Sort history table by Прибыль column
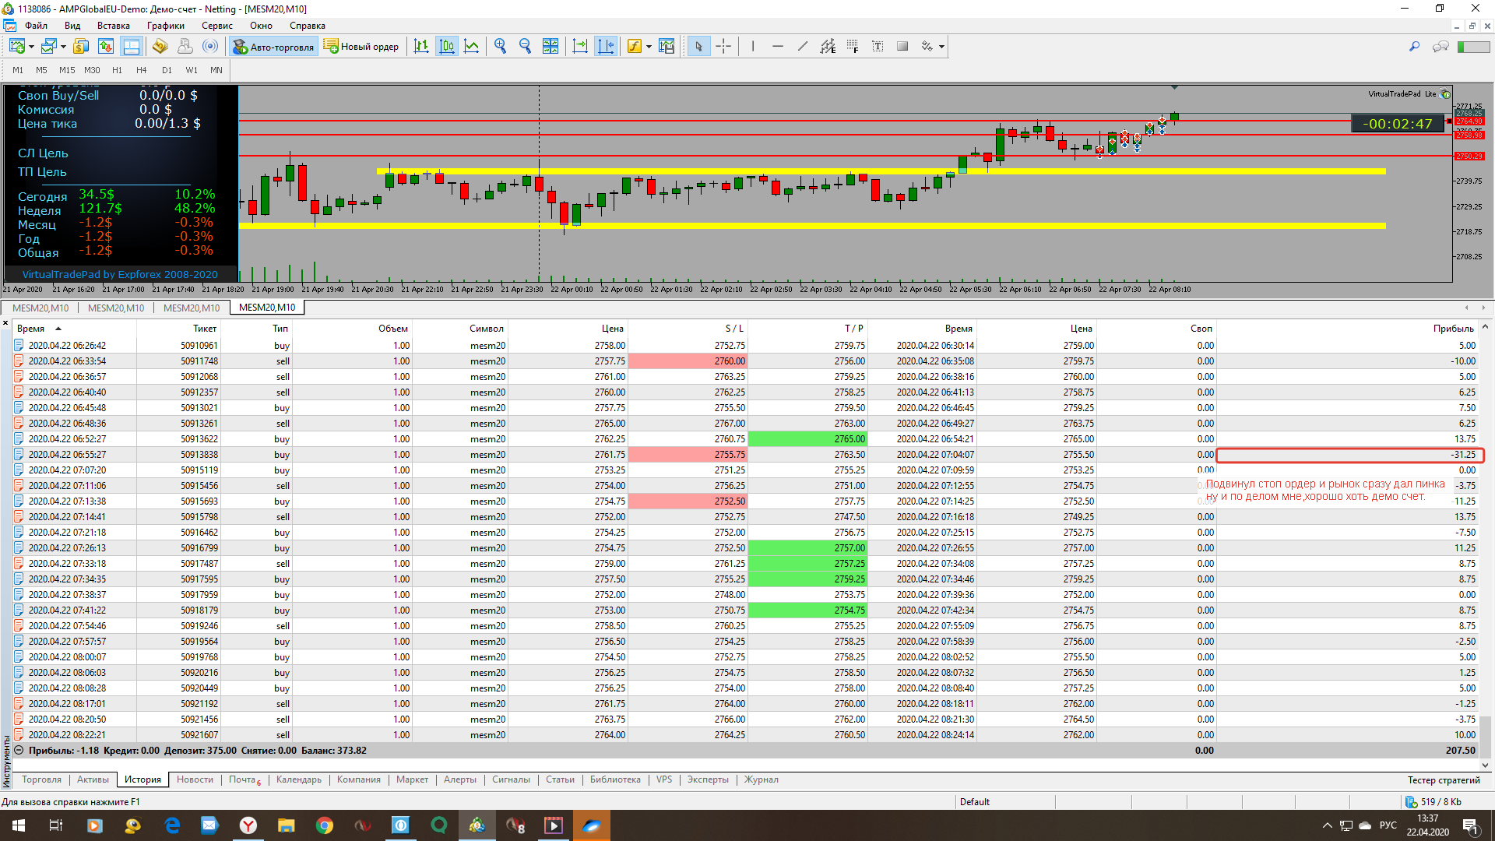 pos(1453,329)
